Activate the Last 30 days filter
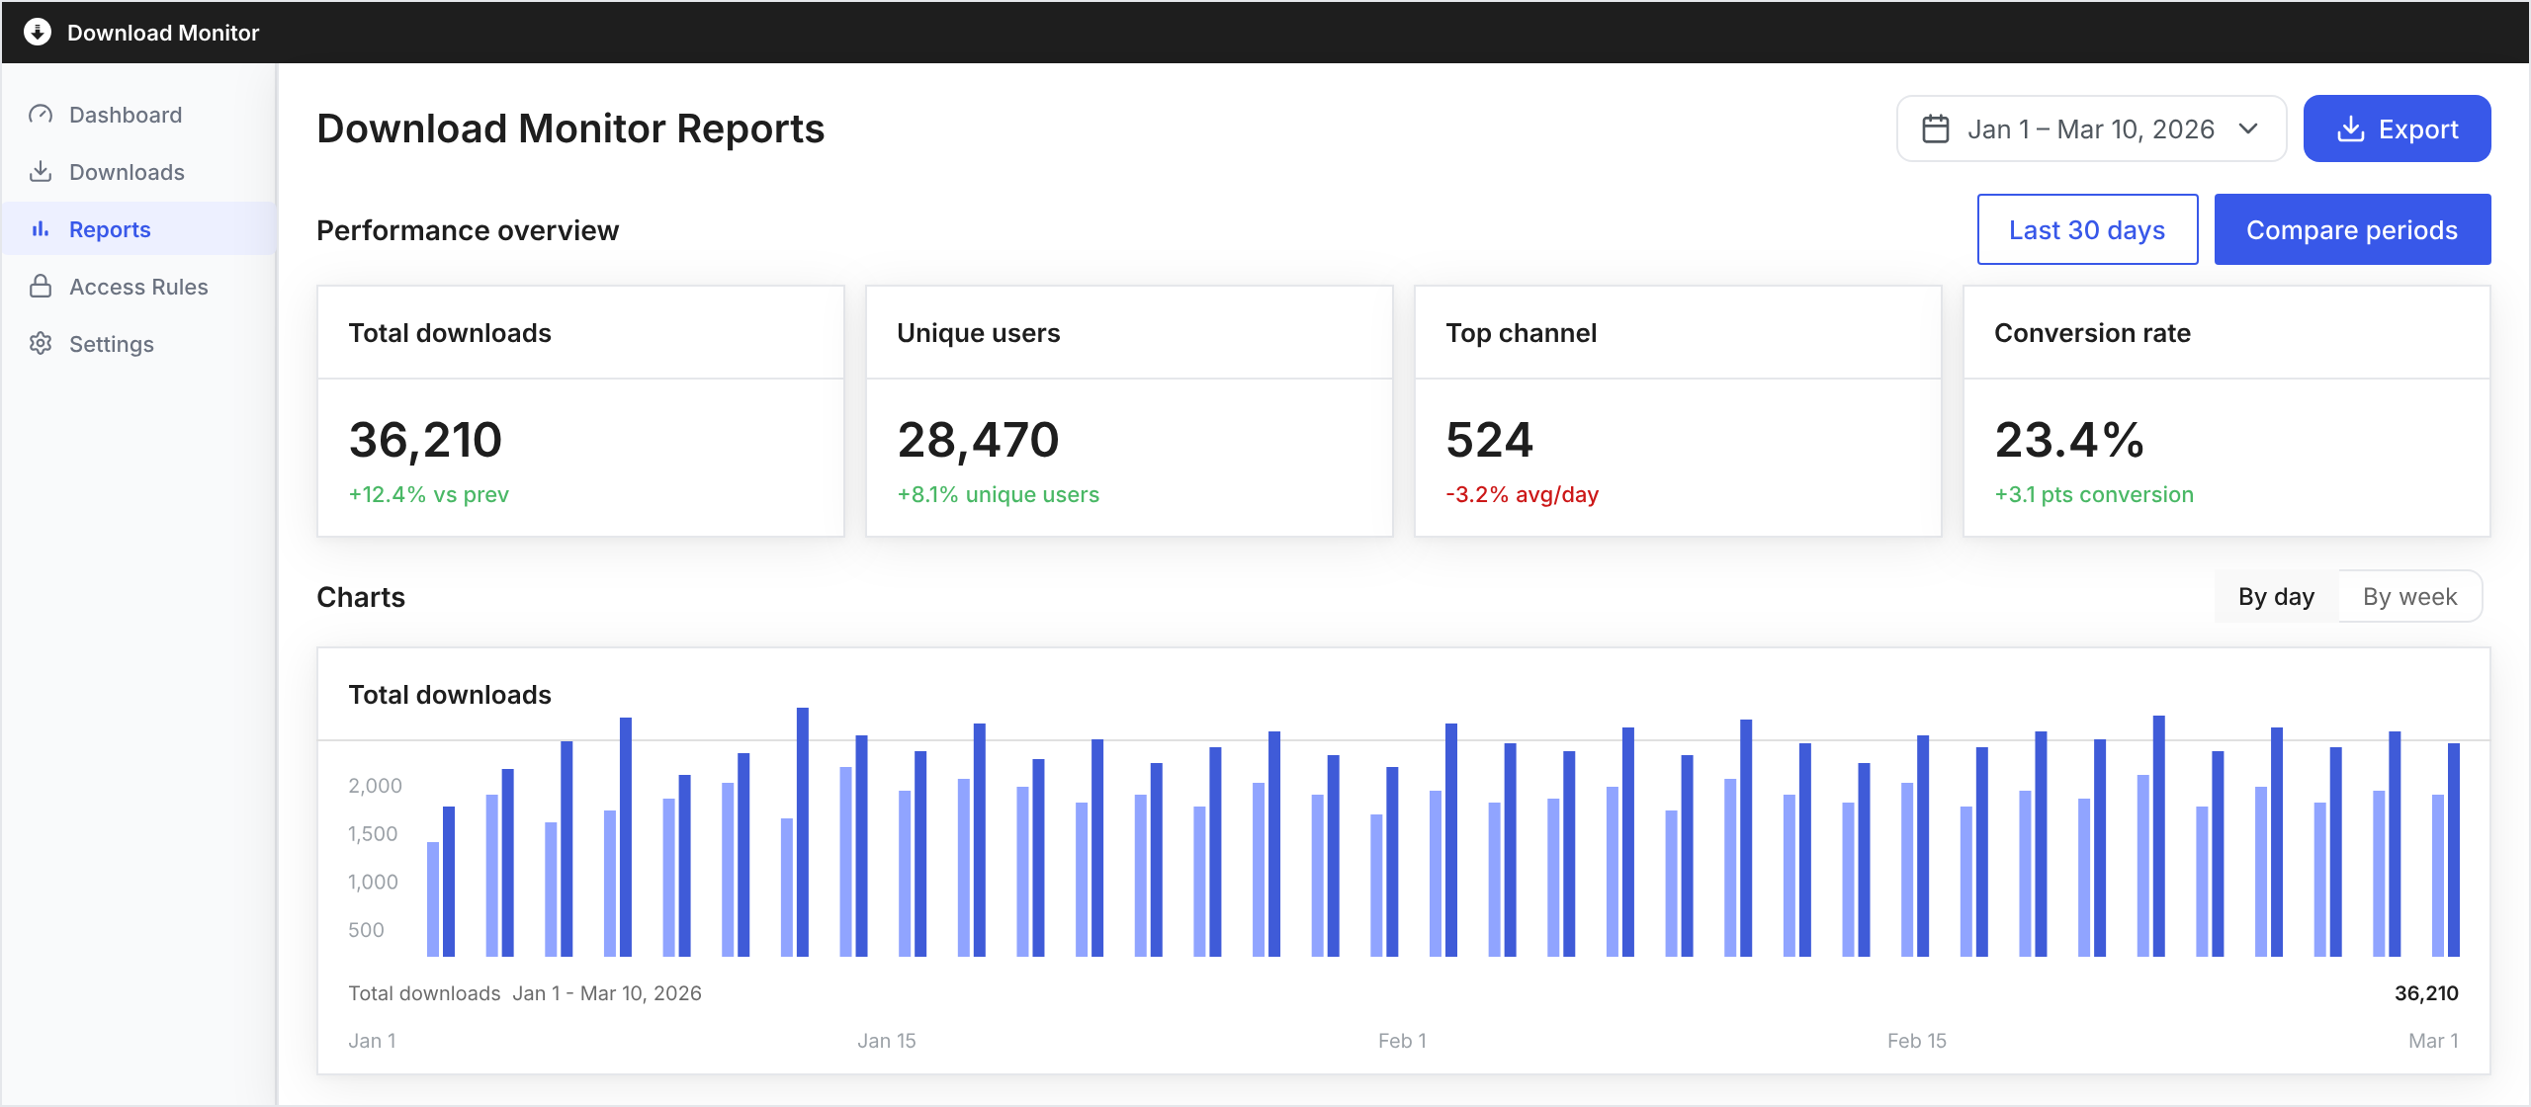The height and width of the screenshot is (1107, 2531). click(2087, 229)
